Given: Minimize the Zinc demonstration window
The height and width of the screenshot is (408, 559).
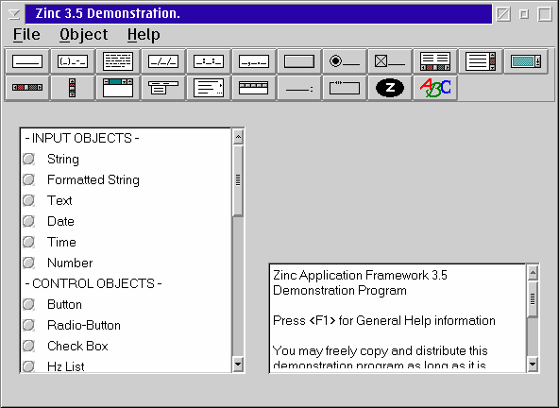Looking at the screenshot, I should tap(524, 14).
